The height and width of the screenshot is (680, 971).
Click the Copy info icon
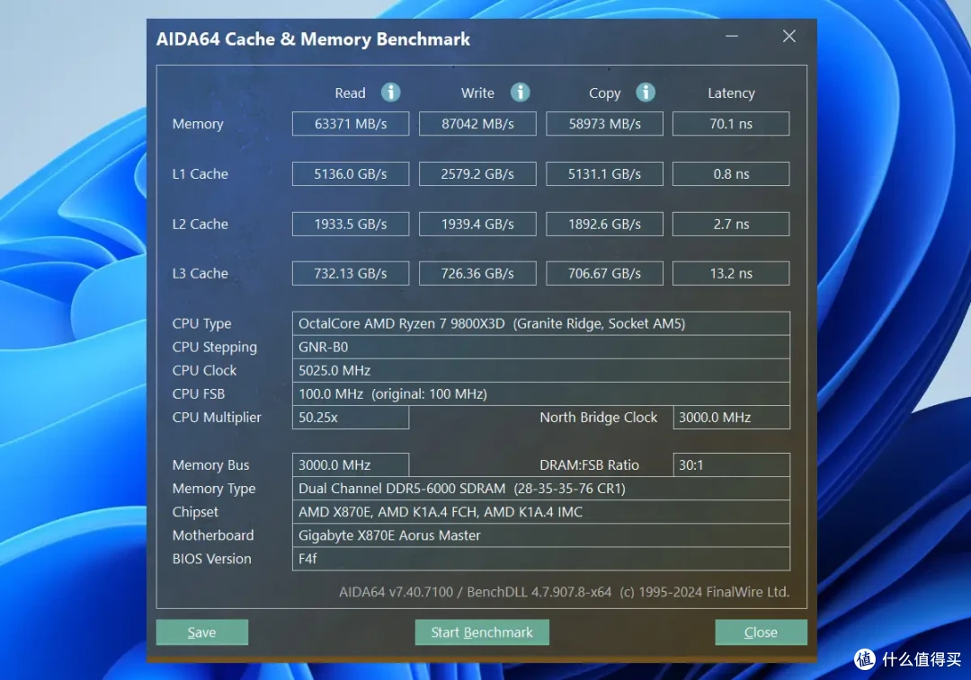646,93
